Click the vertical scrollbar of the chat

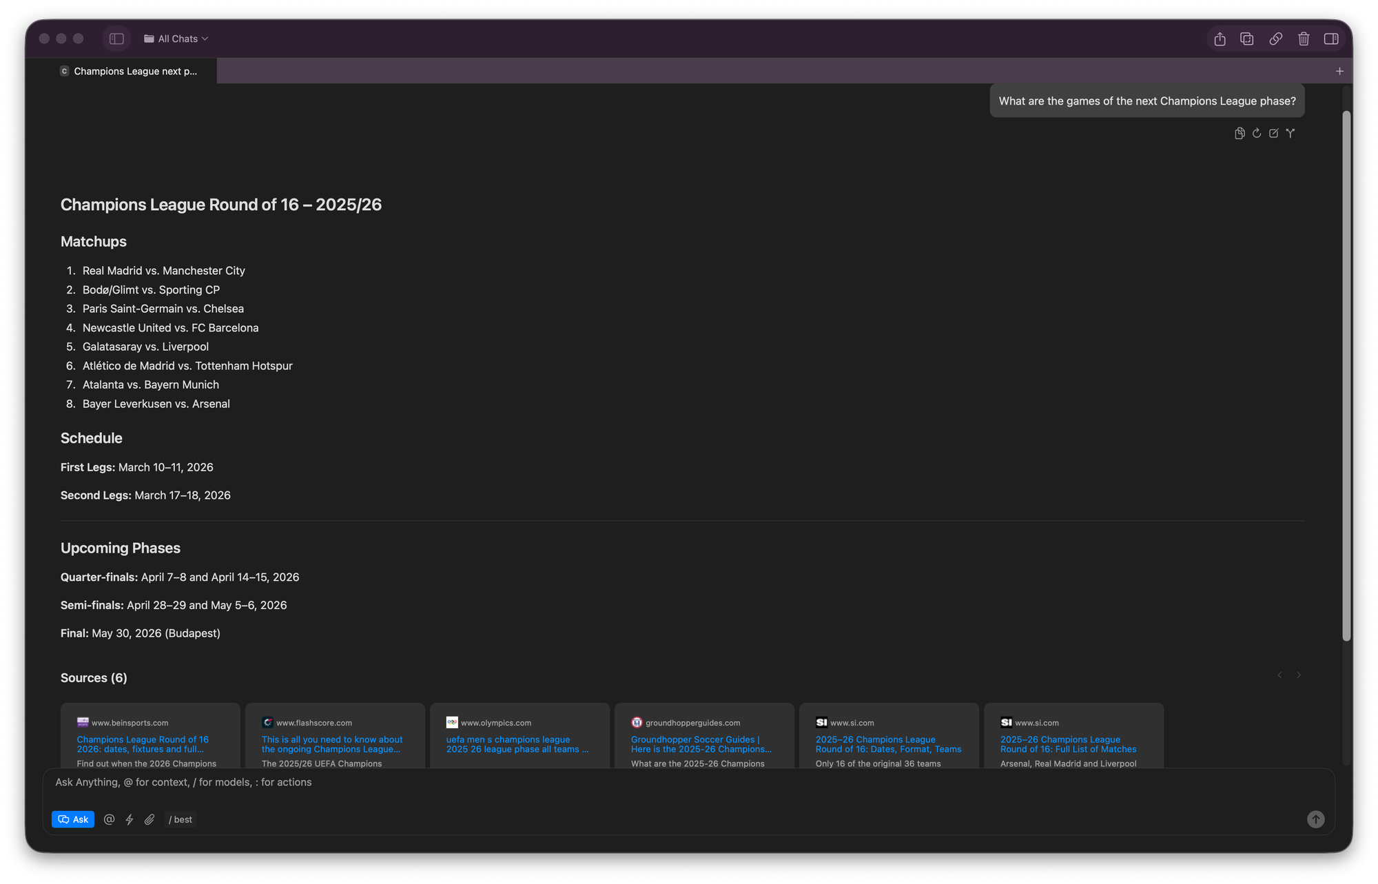(x=1346, y=376)
